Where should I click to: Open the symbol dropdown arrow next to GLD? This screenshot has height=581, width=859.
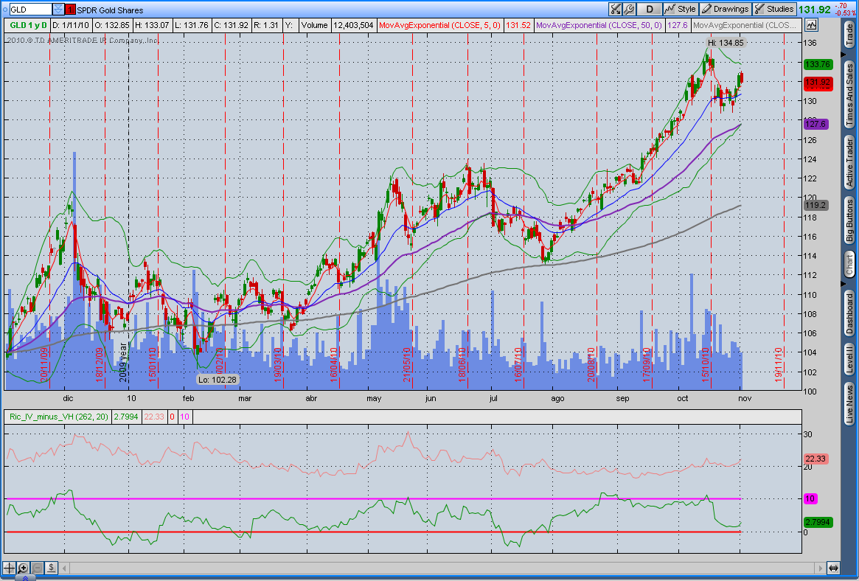[58, 10]
